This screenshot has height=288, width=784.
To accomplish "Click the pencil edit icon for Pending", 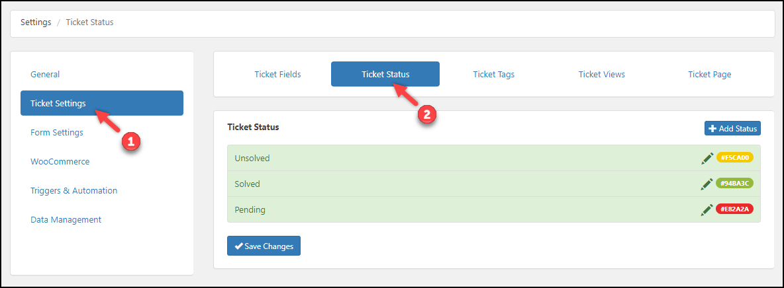I will pyautogui.click(x=707, y=209).
